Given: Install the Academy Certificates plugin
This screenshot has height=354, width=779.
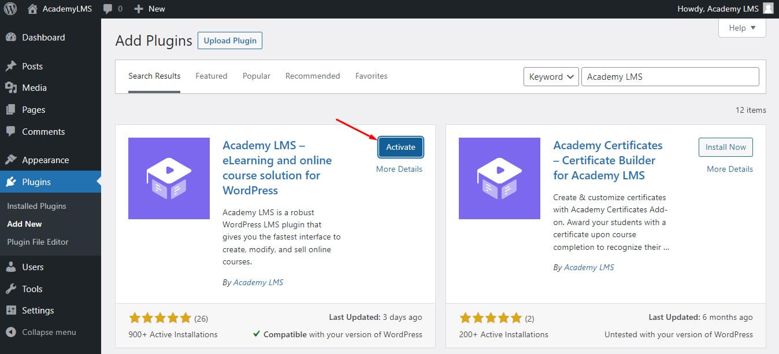Looking at the screenshot, I should tap(725, 147).
